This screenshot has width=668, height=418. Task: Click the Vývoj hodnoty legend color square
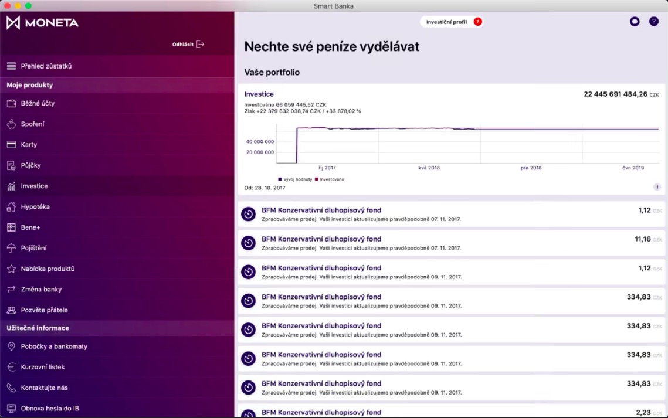tap(280, 179)
